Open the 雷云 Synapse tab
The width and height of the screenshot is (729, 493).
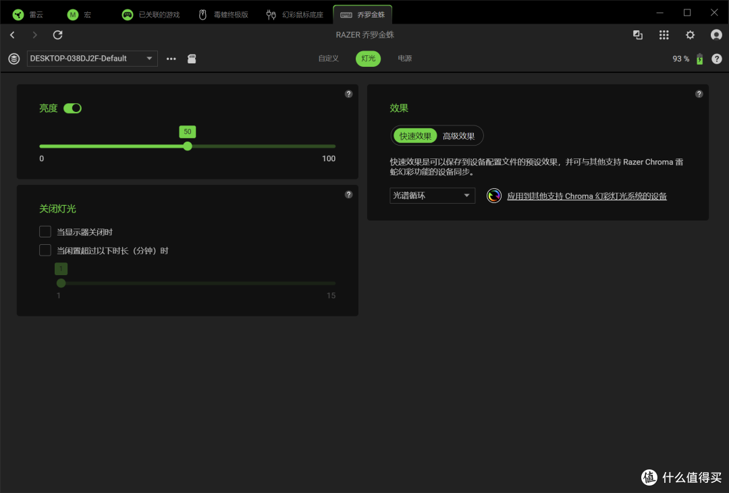pos(28,14)
